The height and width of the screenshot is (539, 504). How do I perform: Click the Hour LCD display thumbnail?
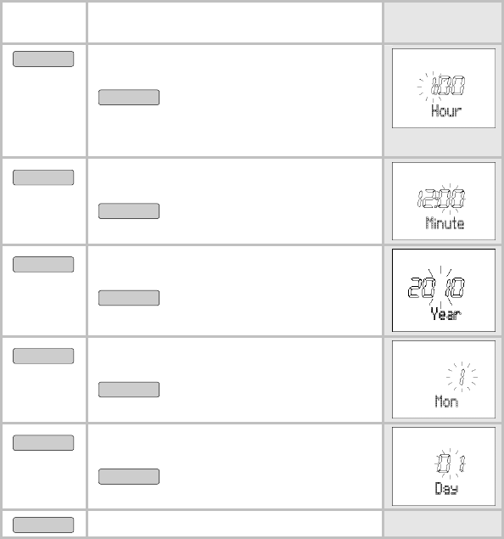[444, 88]
